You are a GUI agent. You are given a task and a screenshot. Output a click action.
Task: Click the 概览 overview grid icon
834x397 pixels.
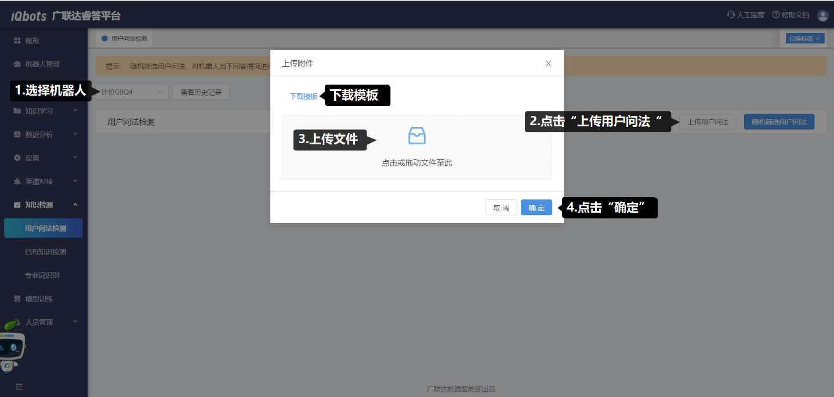click(17, 41)
